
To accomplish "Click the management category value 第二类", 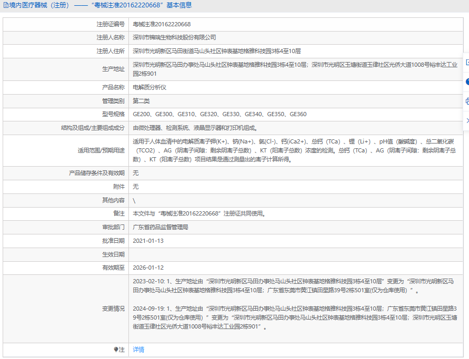I will [x=141, y=101].
